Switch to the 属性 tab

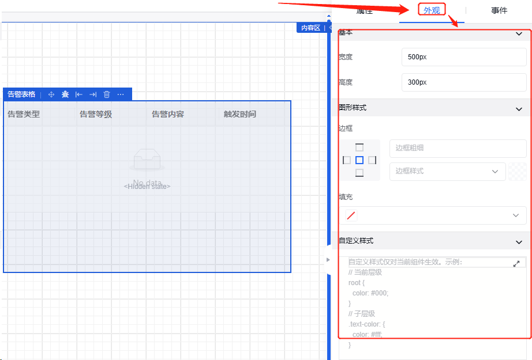point(365,10)
